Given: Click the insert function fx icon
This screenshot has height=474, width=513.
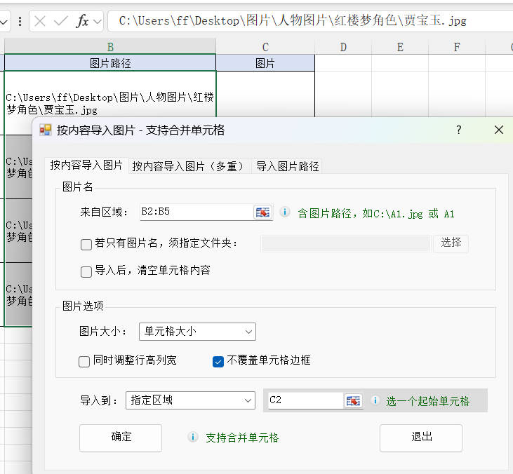Looking at the screenshot, I should [82, 21].
